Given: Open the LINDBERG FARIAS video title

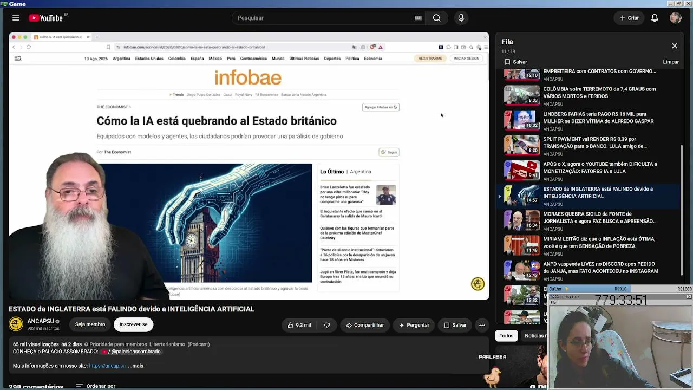Looking at the screenshot, I should (x=598, y=118).
